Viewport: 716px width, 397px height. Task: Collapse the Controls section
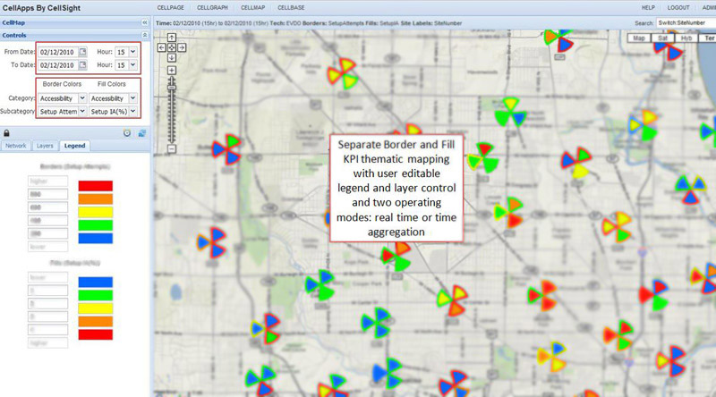(144, 35)
